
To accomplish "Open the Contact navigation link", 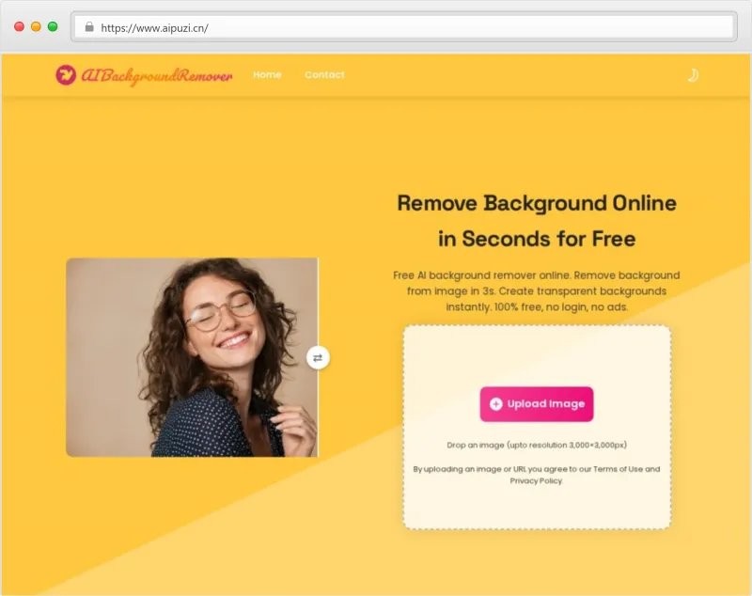I will pos(324,75).
